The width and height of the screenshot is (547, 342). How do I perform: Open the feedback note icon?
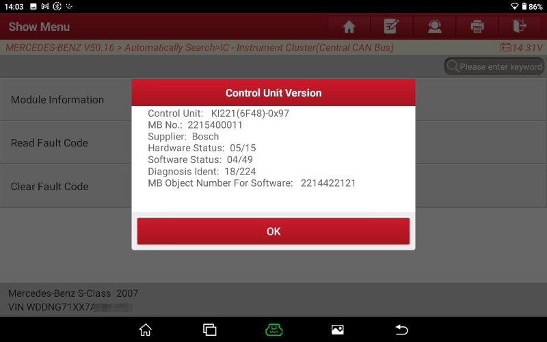(x=391, y=27)
